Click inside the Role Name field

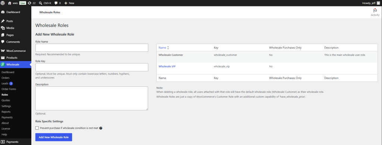(x=92, y=48)
